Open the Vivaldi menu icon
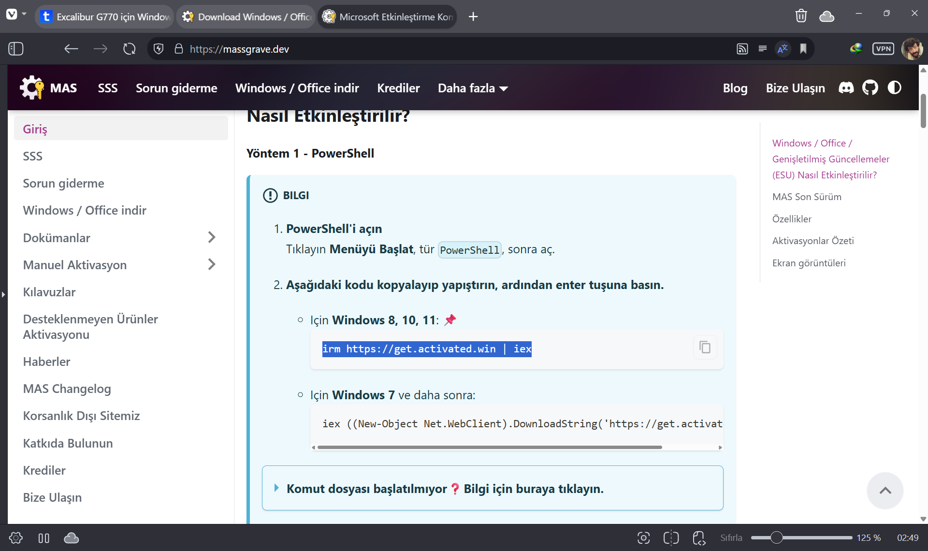928x551 pixels. [x=12, y=14]
